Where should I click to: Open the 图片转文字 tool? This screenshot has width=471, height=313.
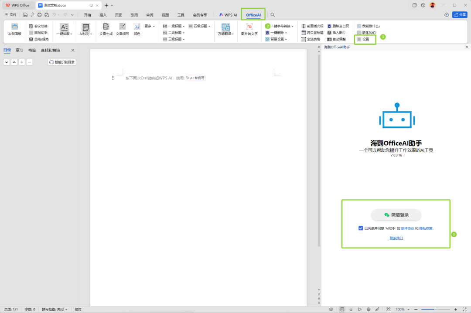click(x=249, y=30)
